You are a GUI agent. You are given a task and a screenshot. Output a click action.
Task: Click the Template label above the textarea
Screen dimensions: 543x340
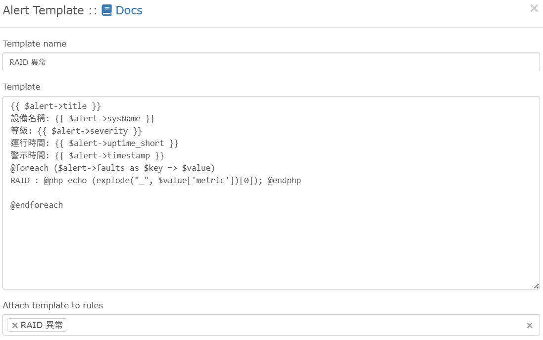point(22,87)
